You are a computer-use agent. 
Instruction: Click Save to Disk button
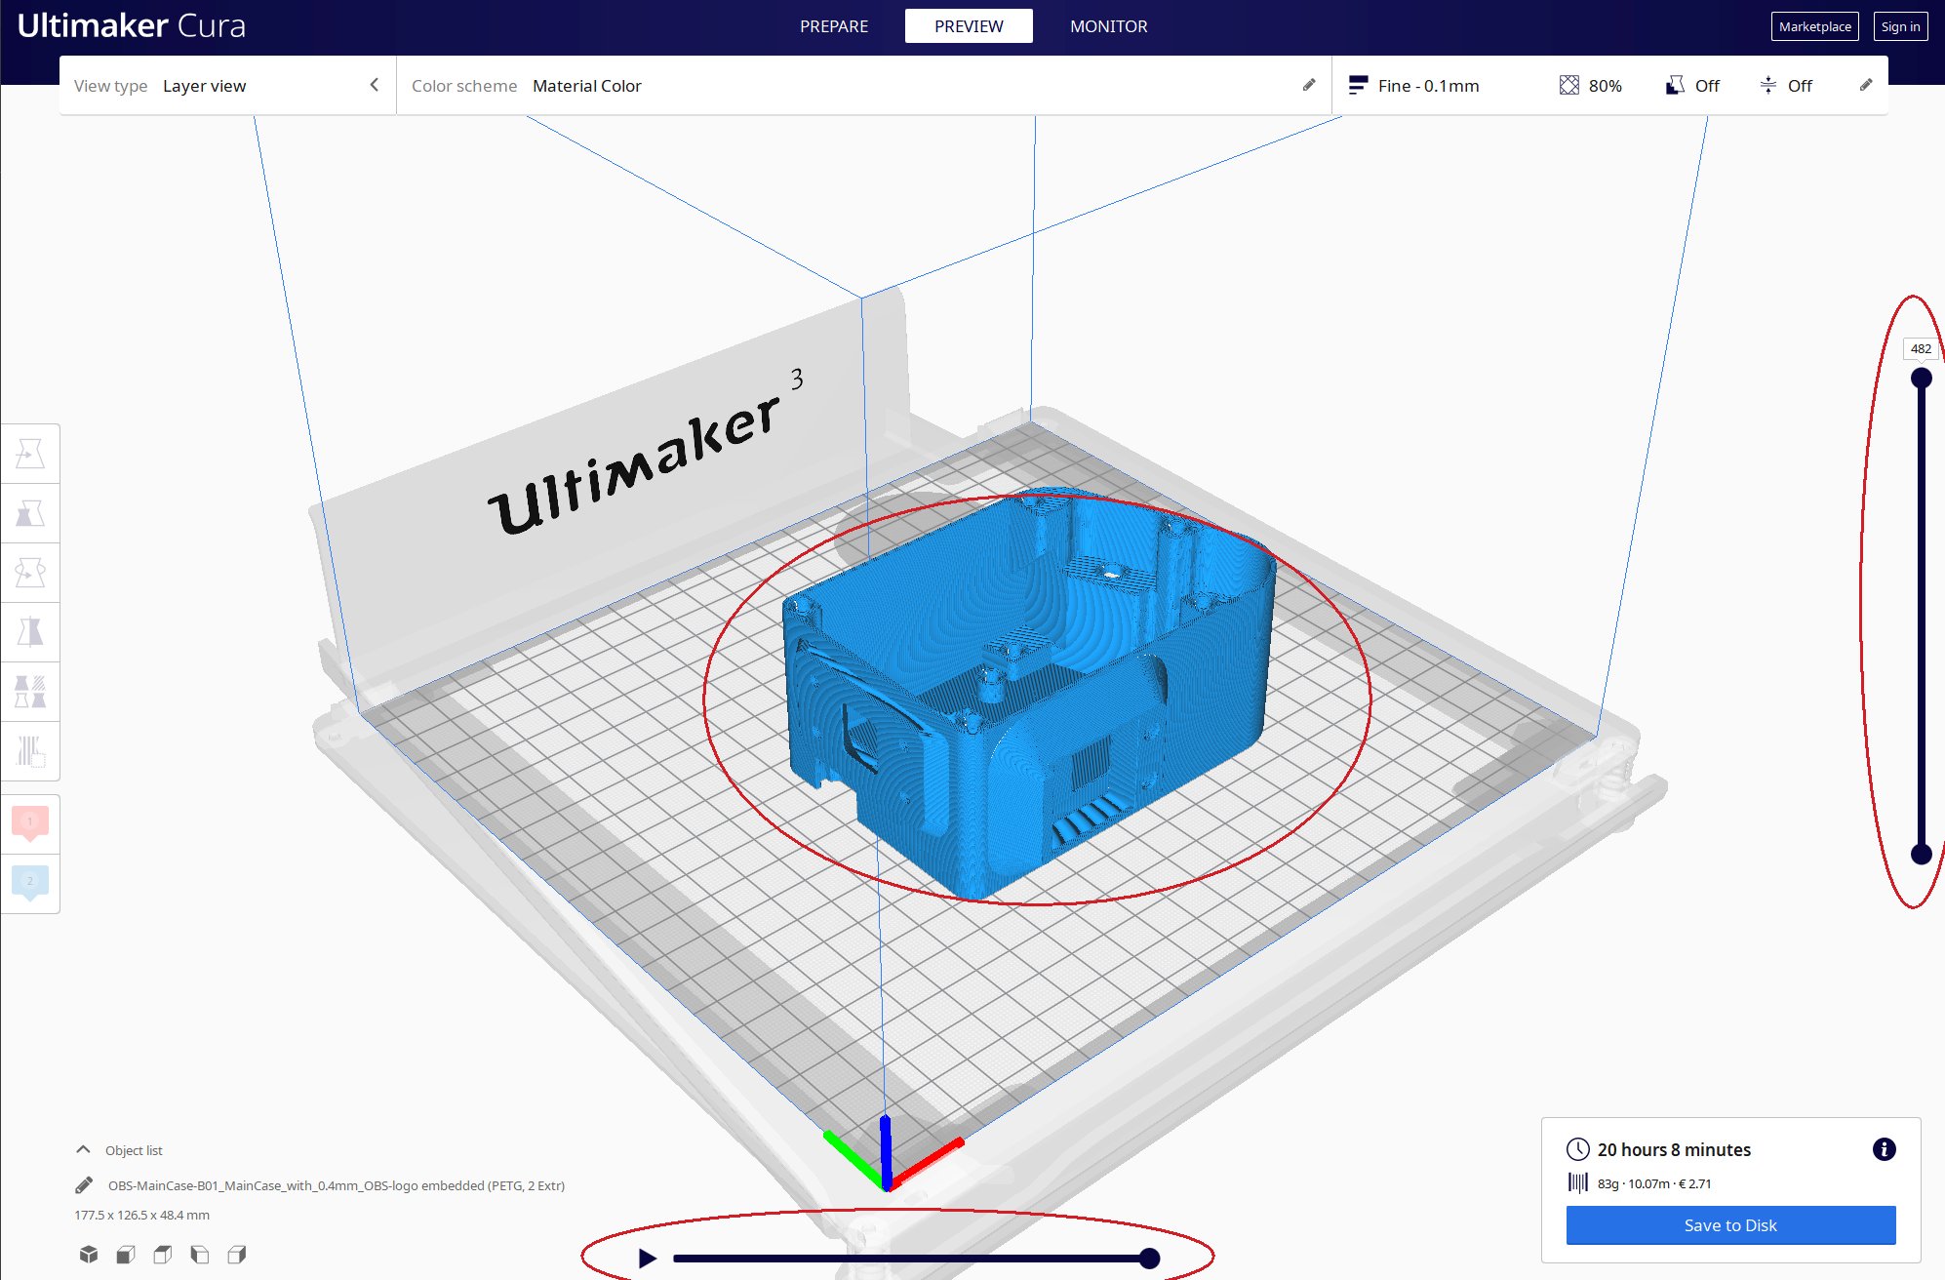pos(1729,1225)
